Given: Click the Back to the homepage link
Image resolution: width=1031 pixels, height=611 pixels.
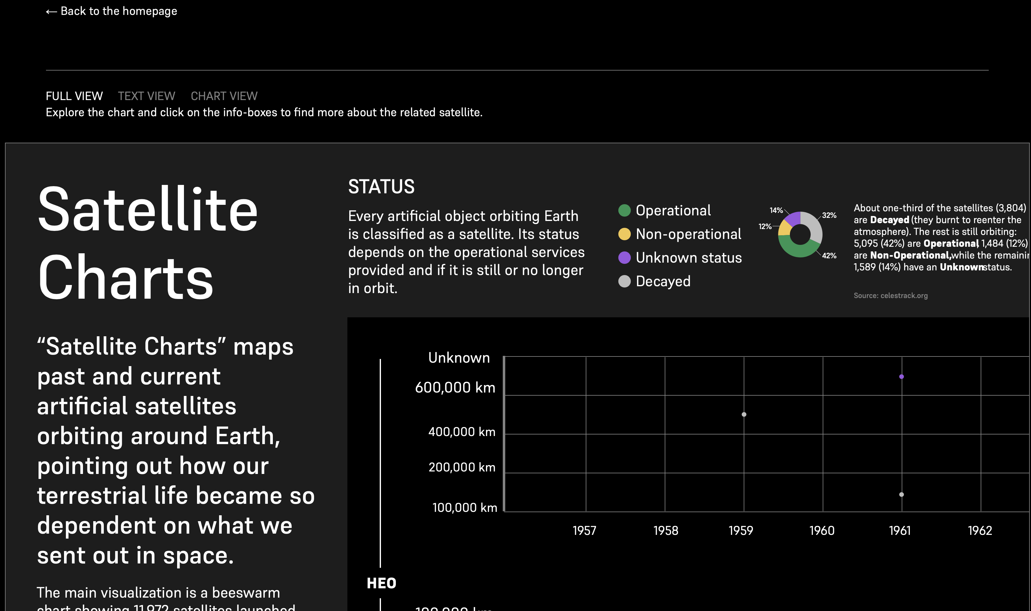Looking at the screenshot, I should coord(118,11).
